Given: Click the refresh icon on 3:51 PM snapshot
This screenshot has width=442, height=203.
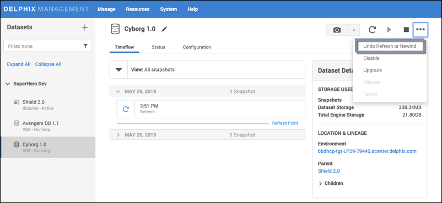Looking at the screenshot, I should (126, 109).
